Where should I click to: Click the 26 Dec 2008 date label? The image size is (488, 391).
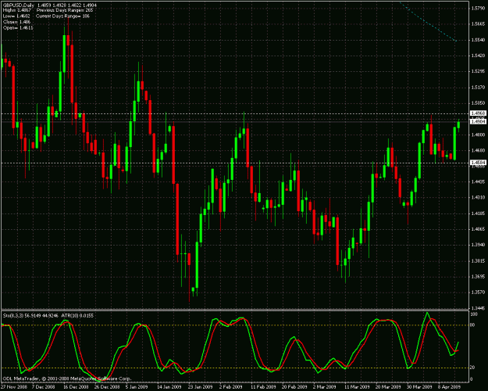(107, 387)
